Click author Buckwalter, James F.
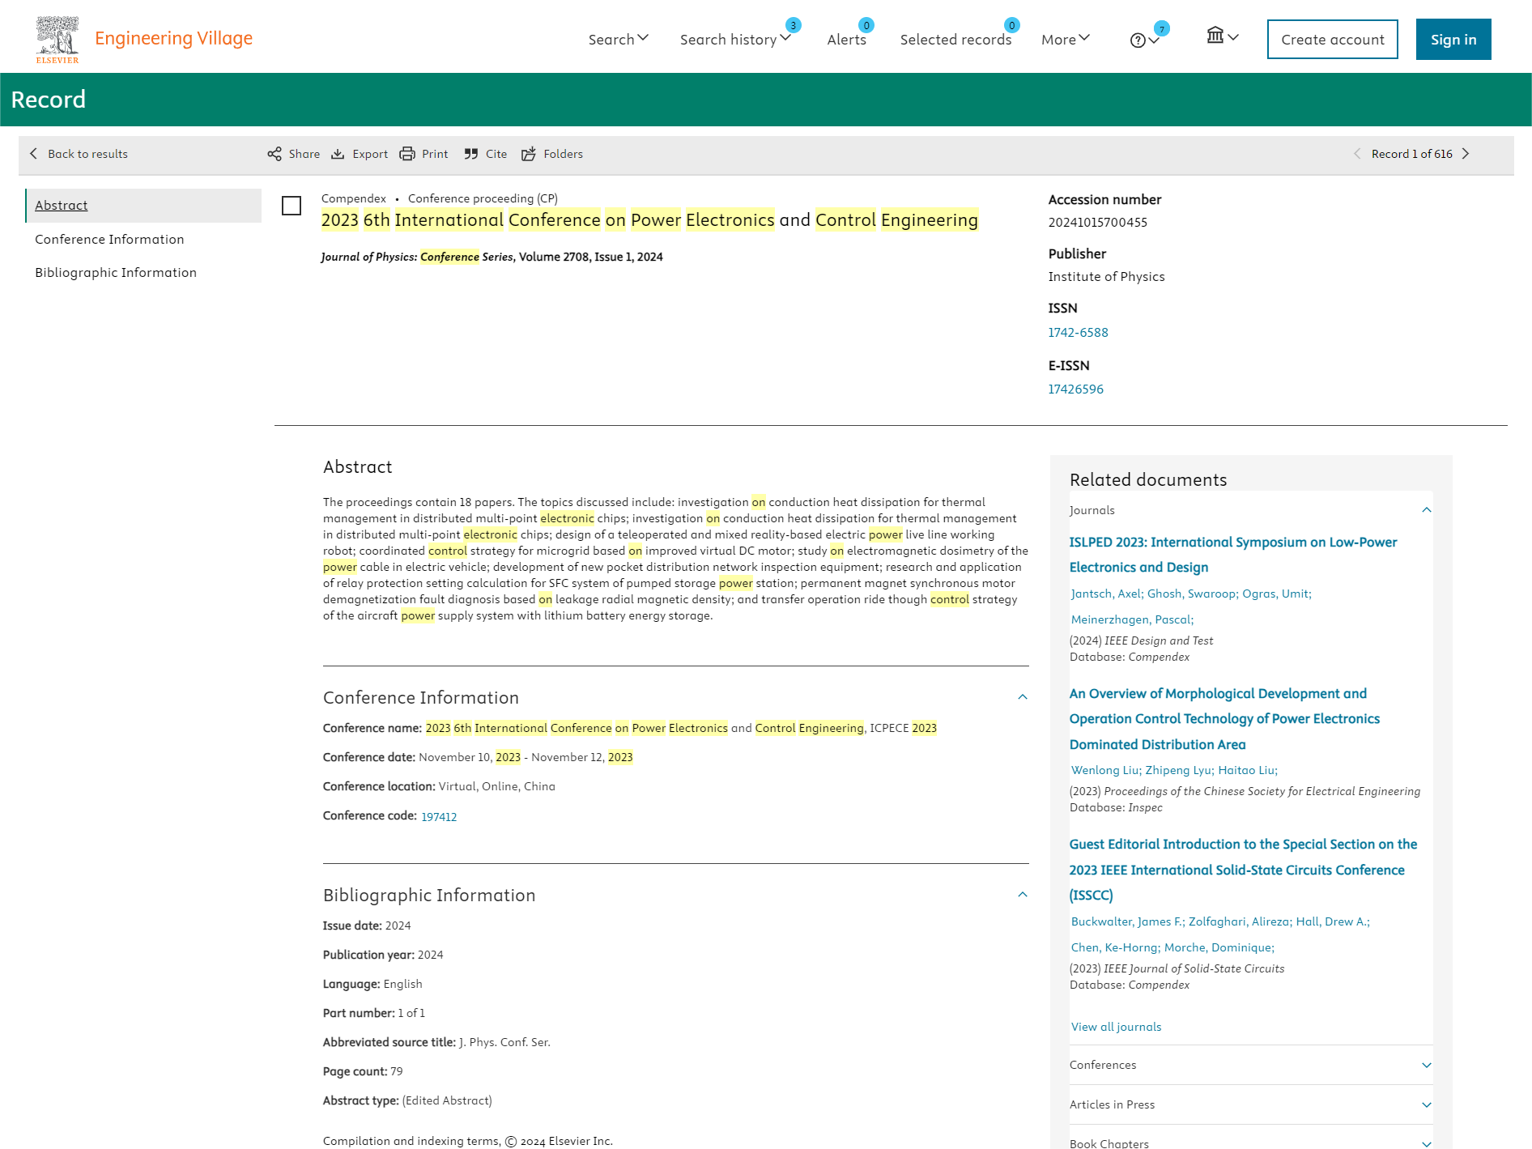 pos(1126,921)
